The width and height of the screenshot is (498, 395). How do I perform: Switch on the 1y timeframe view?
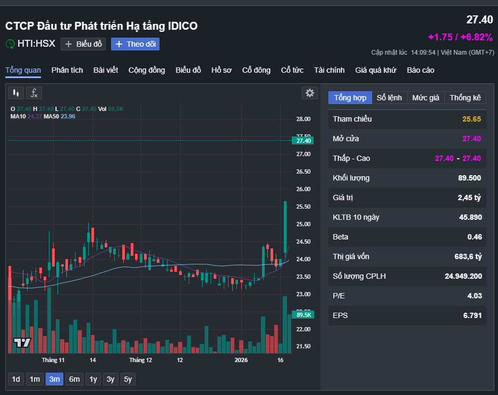click(92, 379)
